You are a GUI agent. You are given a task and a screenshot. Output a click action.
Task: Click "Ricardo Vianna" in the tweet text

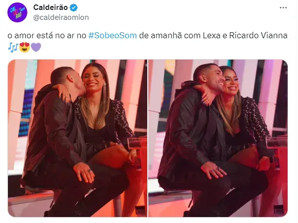click(258, 36)
